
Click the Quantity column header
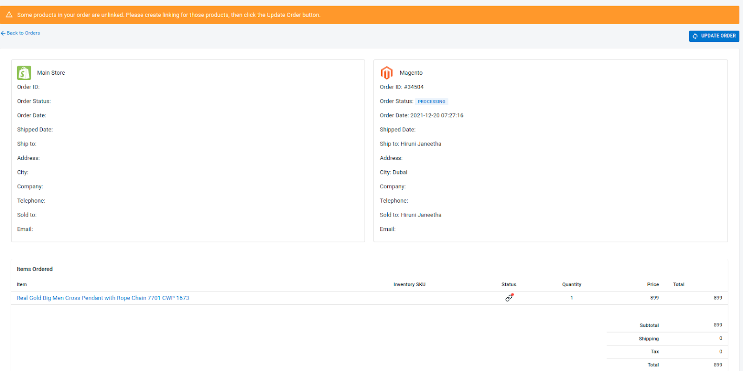coord(571,285)
